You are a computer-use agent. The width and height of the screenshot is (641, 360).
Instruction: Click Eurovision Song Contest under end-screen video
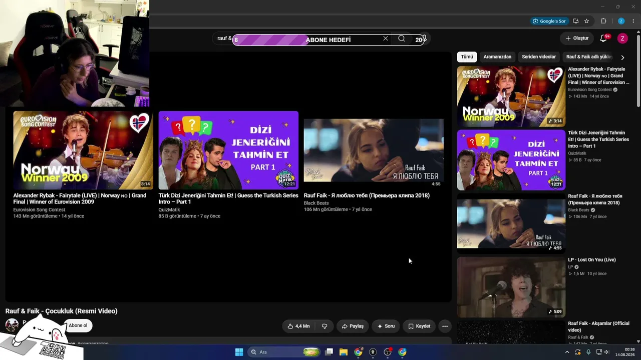tap(39, 210)
